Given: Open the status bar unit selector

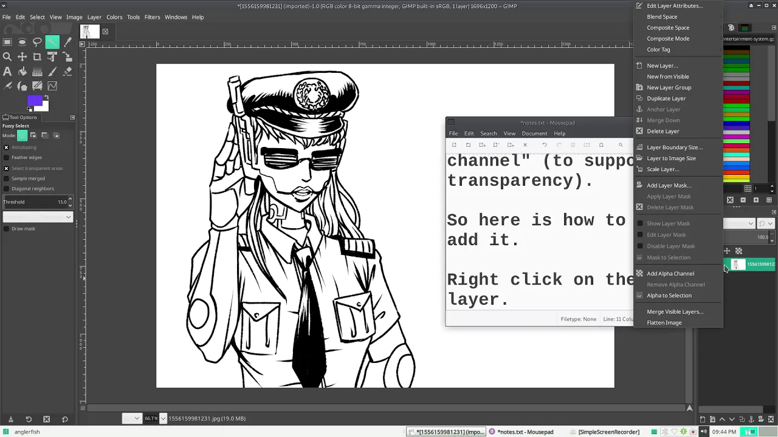Looking at the screenshot, I should pyautogui.click(x=131, y=419).
